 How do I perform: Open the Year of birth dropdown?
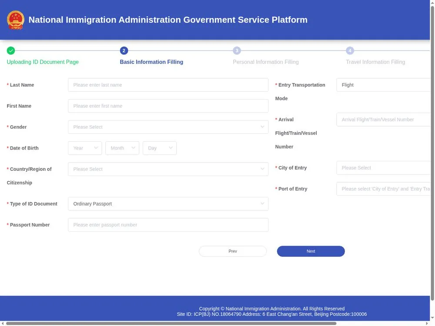point(85,148)
